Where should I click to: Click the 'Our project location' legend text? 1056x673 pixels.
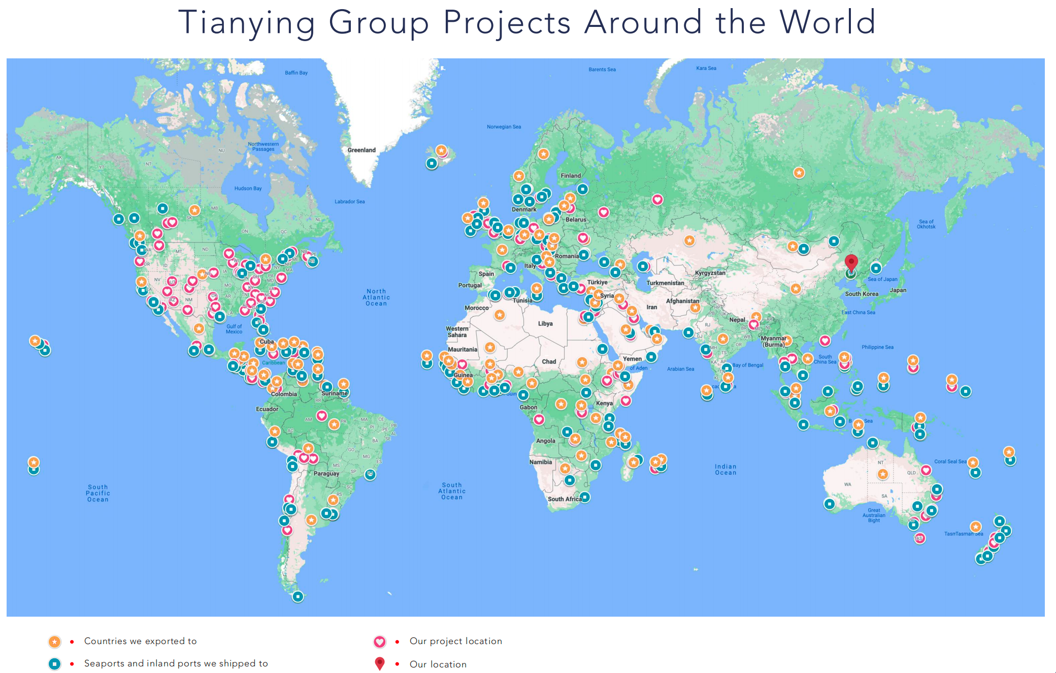456,641
